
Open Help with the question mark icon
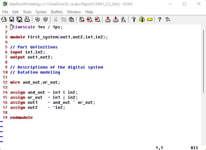tap(160, 19)
